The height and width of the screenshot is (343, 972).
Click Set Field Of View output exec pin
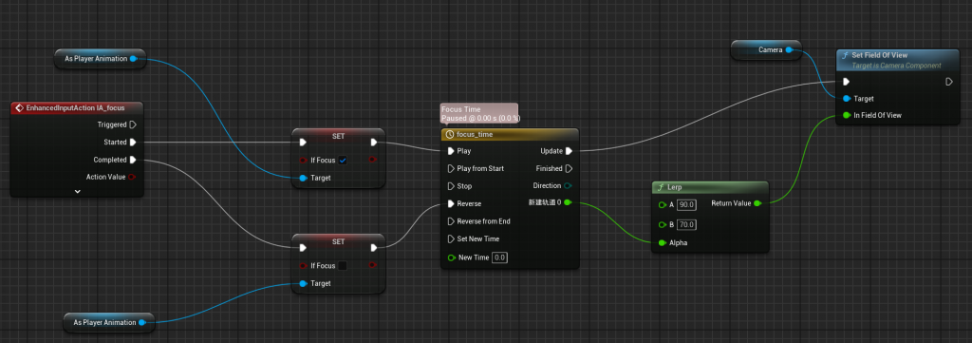point(948,82)
